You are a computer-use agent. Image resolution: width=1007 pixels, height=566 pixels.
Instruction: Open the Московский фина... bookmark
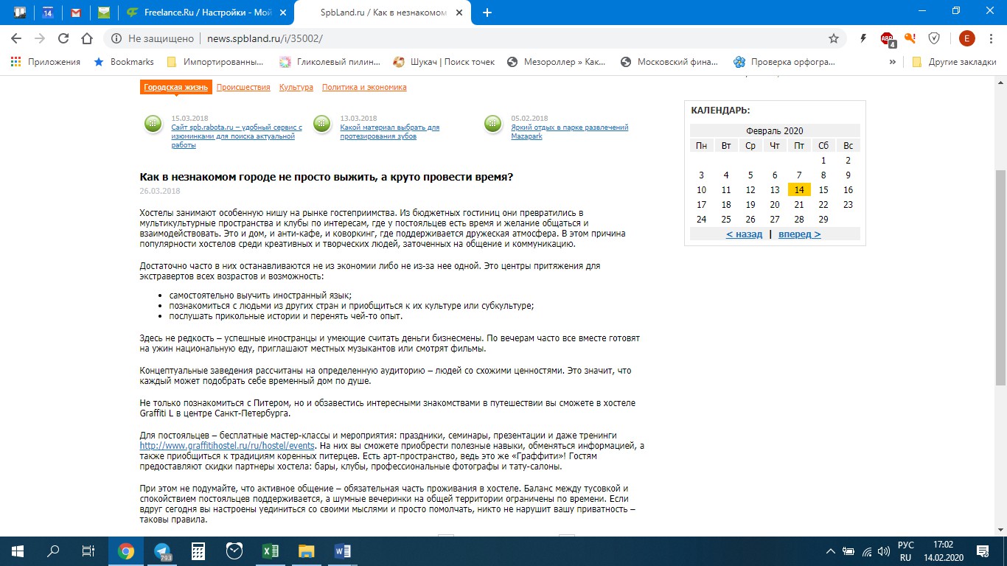(670, 62)
